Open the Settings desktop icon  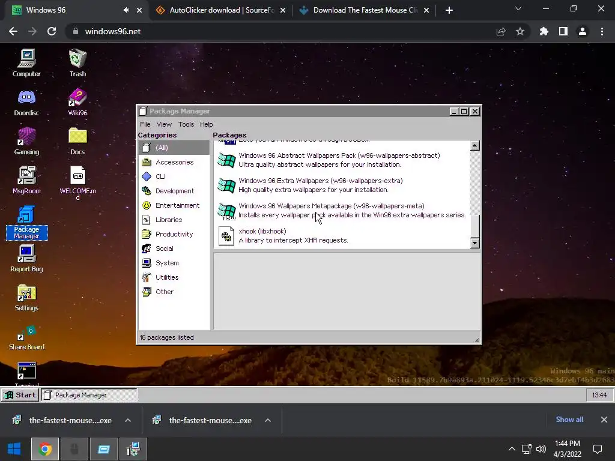(x=26, y=298)
